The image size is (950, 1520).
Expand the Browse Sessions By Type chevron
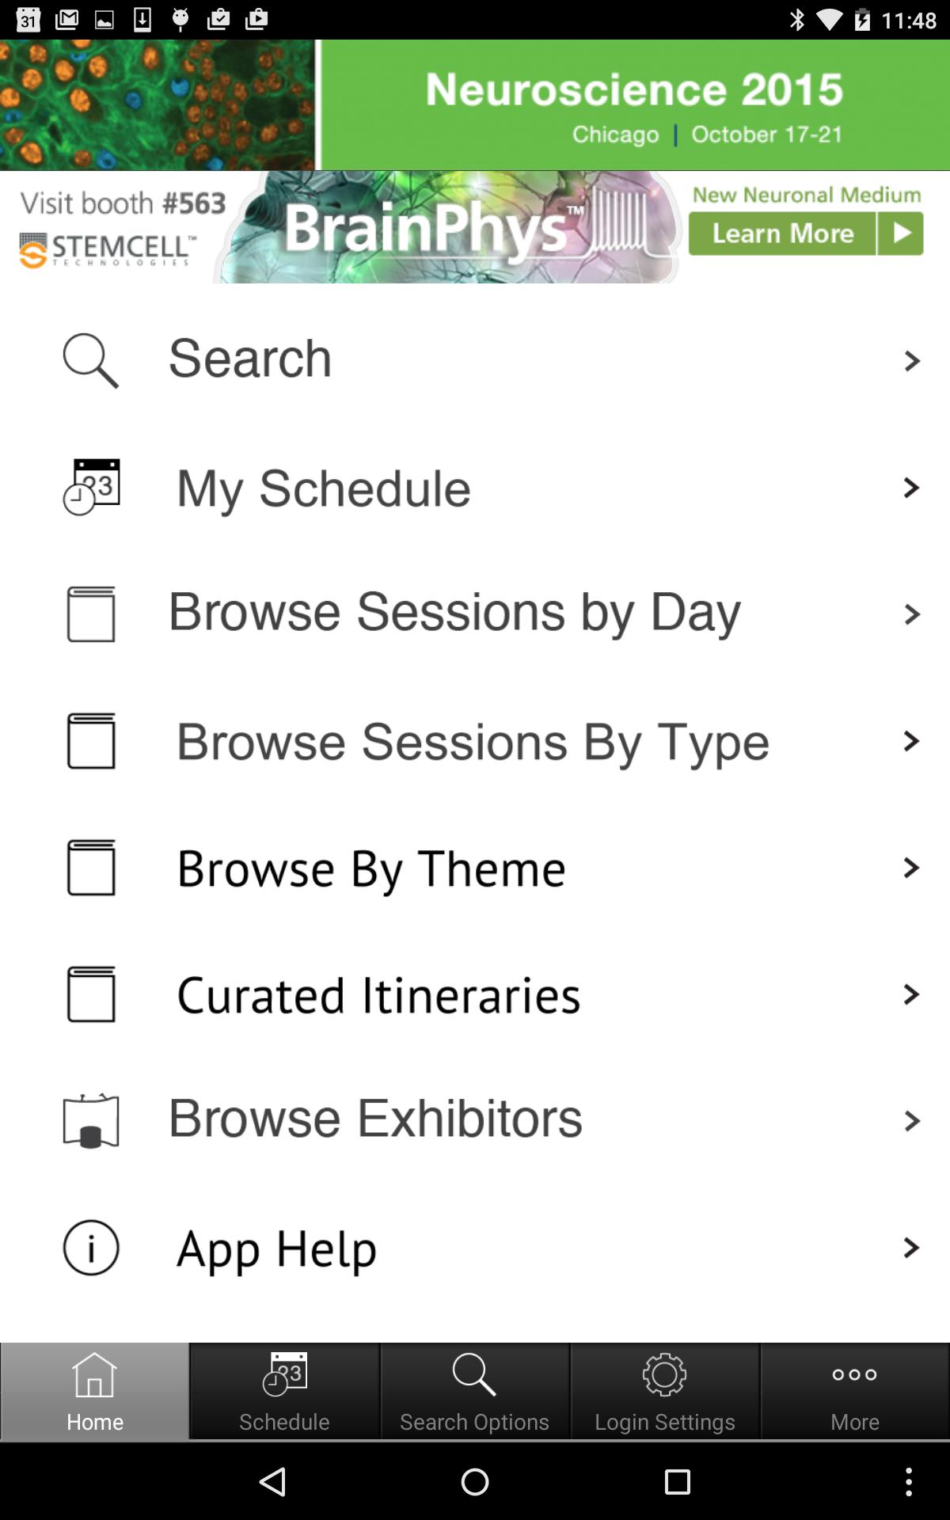coord(912,741)
